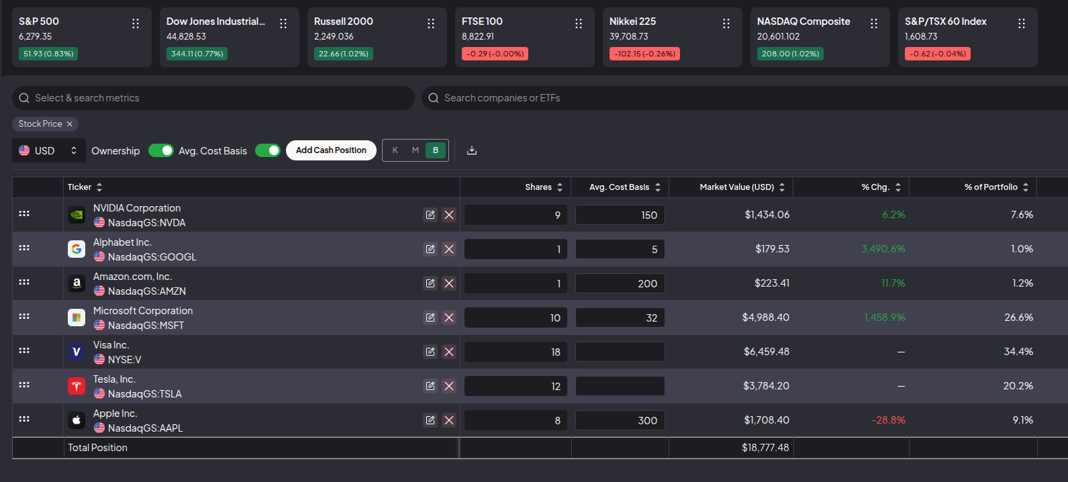This screenshot has height=482, width=1068.
Task: Remove the Visa Inc. row
Action: tap(449, 352)
